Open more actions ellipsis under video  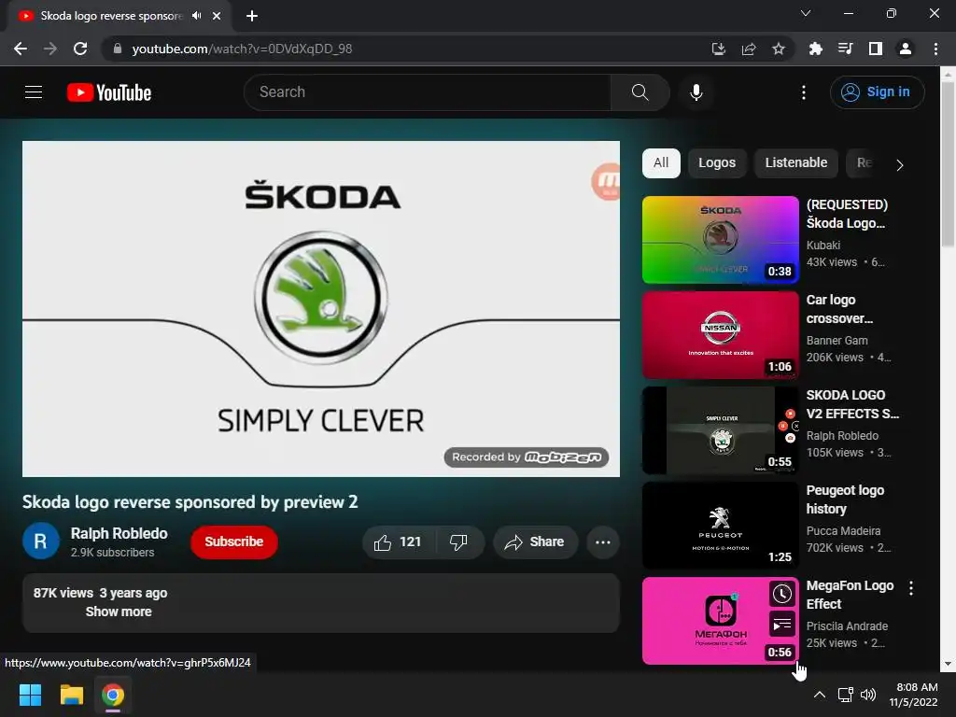point(603,542)
